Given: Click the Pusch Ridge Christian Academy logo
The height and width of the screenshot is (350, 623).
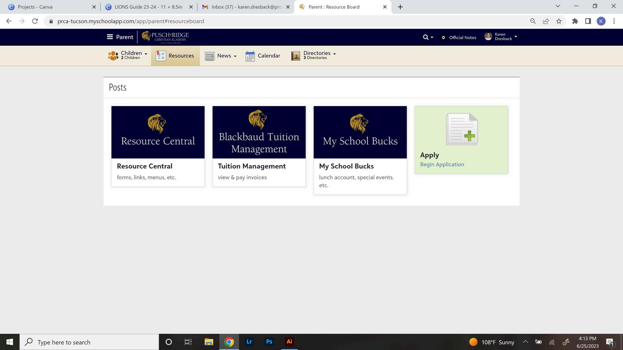Looking at the screenshot, I should pyautogui.click(x=165, y=37).
